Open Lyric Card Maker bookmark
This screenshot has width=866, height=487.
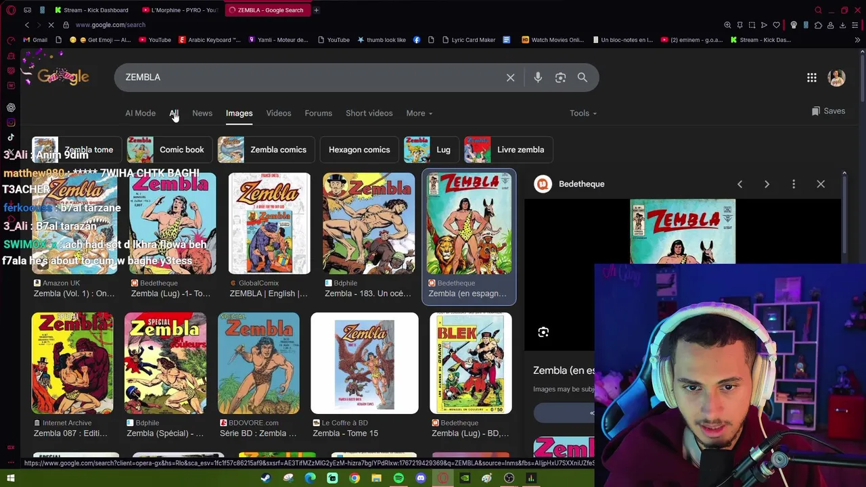[468, 40]
